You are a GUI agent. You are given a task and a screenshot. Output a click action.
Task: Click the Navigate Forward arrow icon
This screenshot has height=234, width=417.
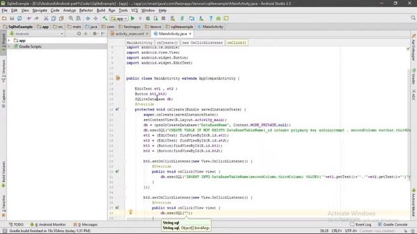(96, 19)
